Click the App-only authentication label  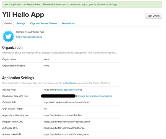pos(15,115)
